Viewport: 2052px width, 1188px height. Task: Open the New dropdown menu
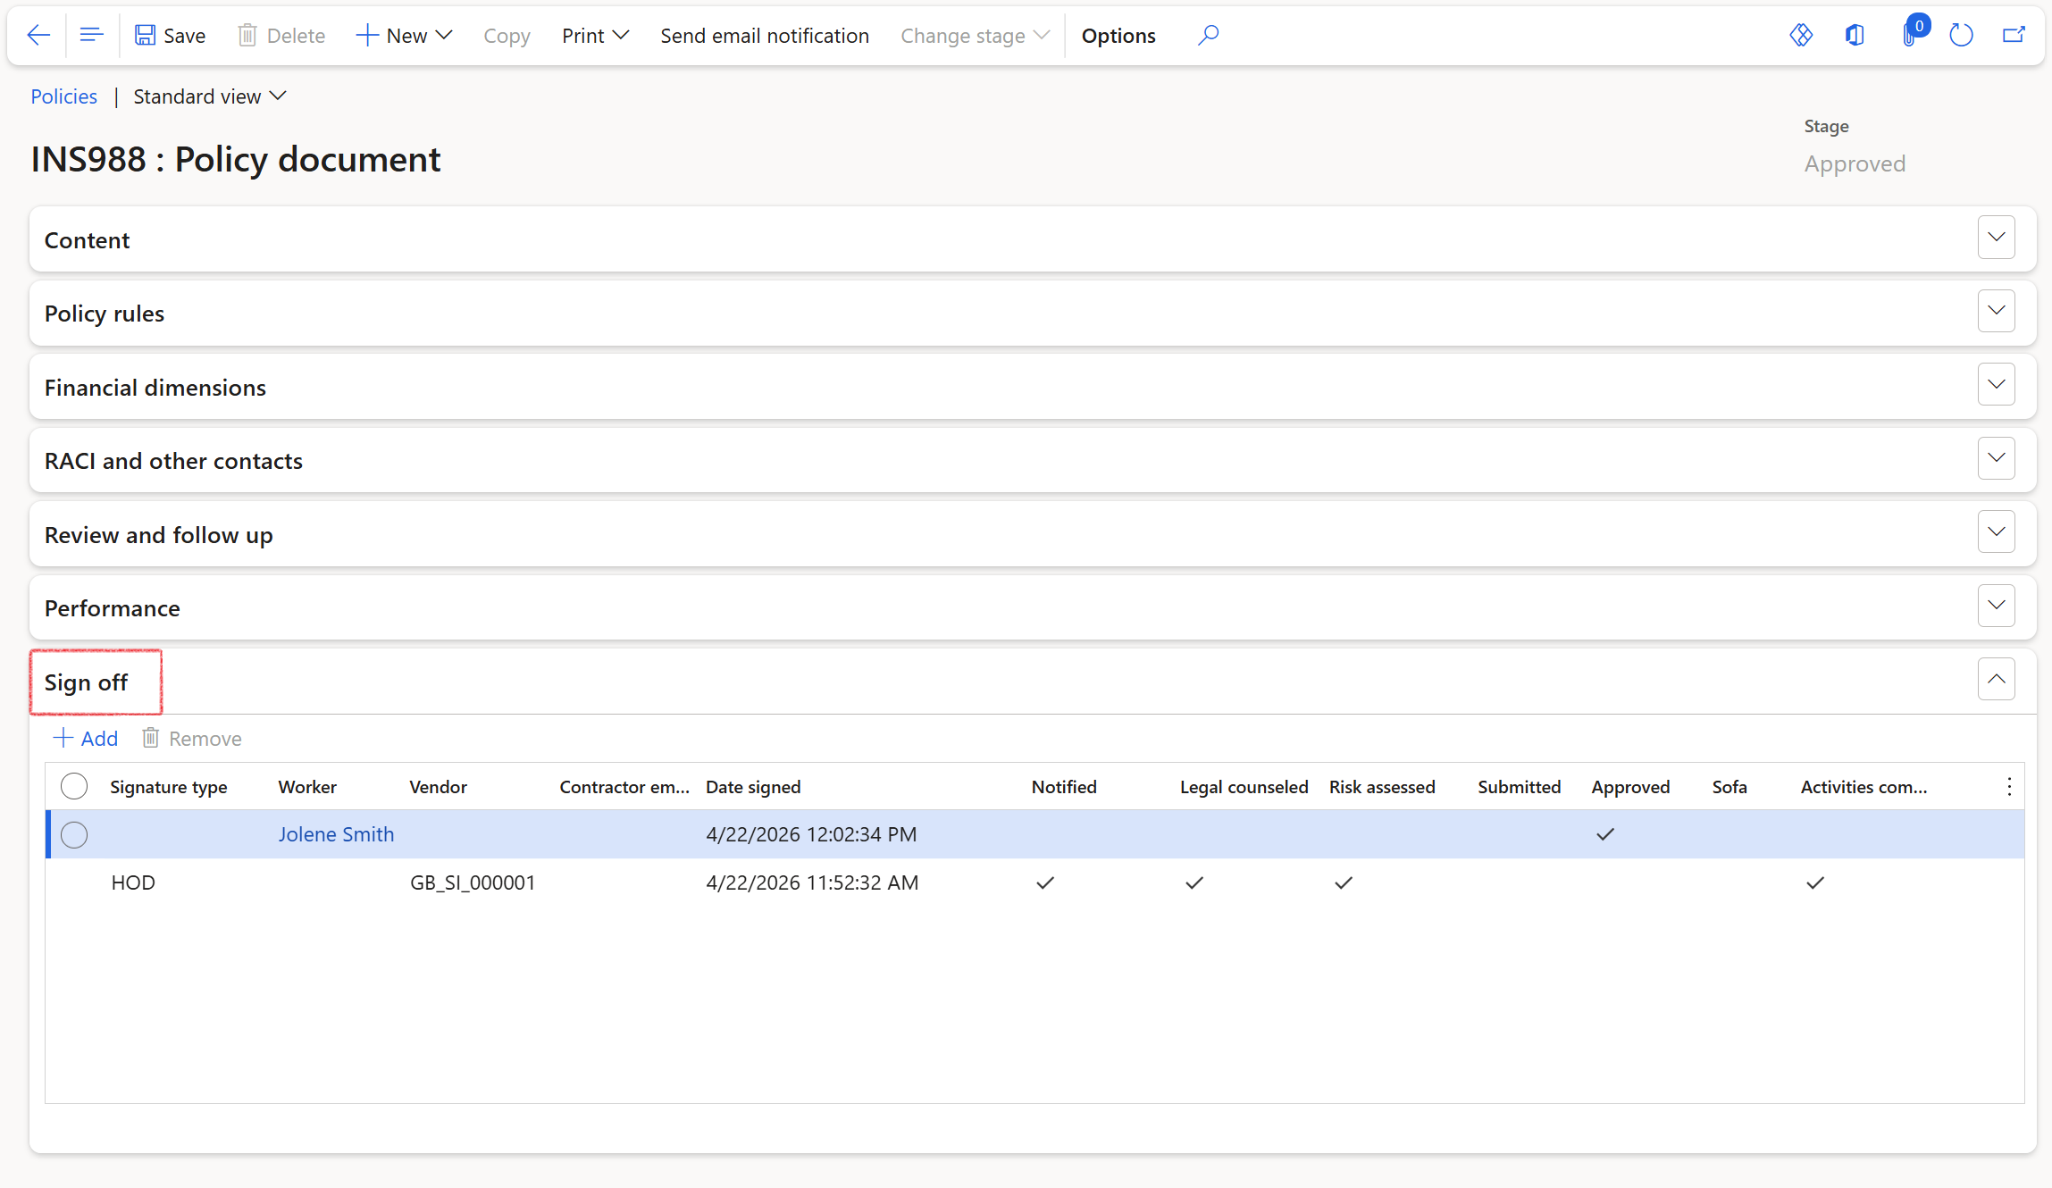tap(405, 36)
